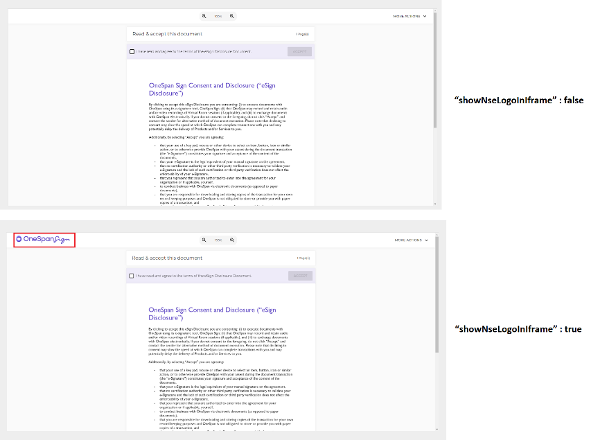This screenshot has width=591, height=440.
Task: Click the page count label in upper viewer
Action: tap(302, 35)
